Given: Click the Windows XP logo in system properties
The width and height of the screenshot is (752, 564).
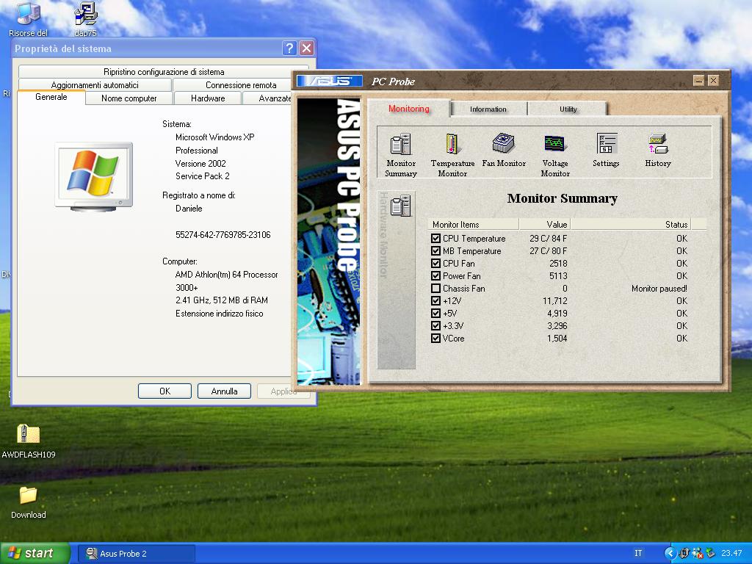Looking at the screenshot, I should coord(93,176).
